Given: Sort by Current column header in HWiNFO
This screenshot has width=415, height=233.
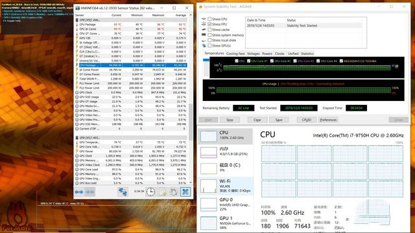Looking at the screenshot, I should click(116, 16).
